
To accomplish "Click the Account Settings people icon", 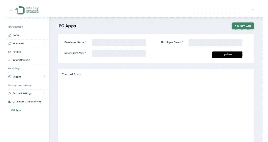I will coord(10,94).
